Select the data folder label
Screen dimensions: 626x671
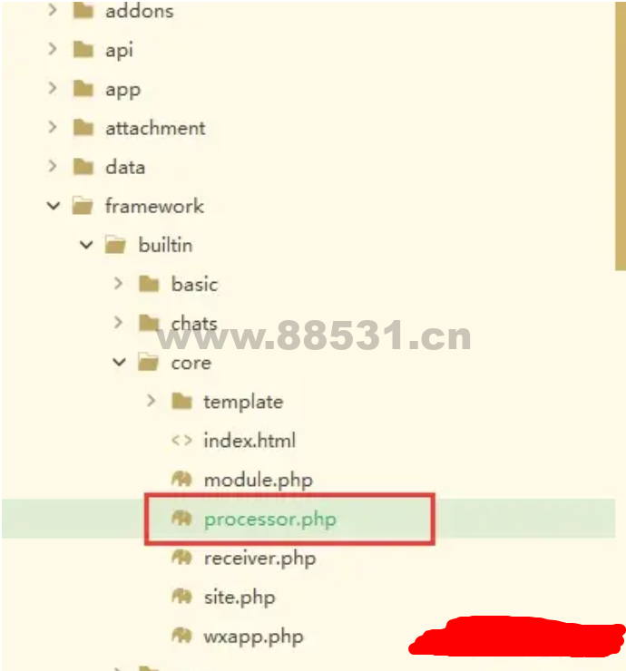125,167
